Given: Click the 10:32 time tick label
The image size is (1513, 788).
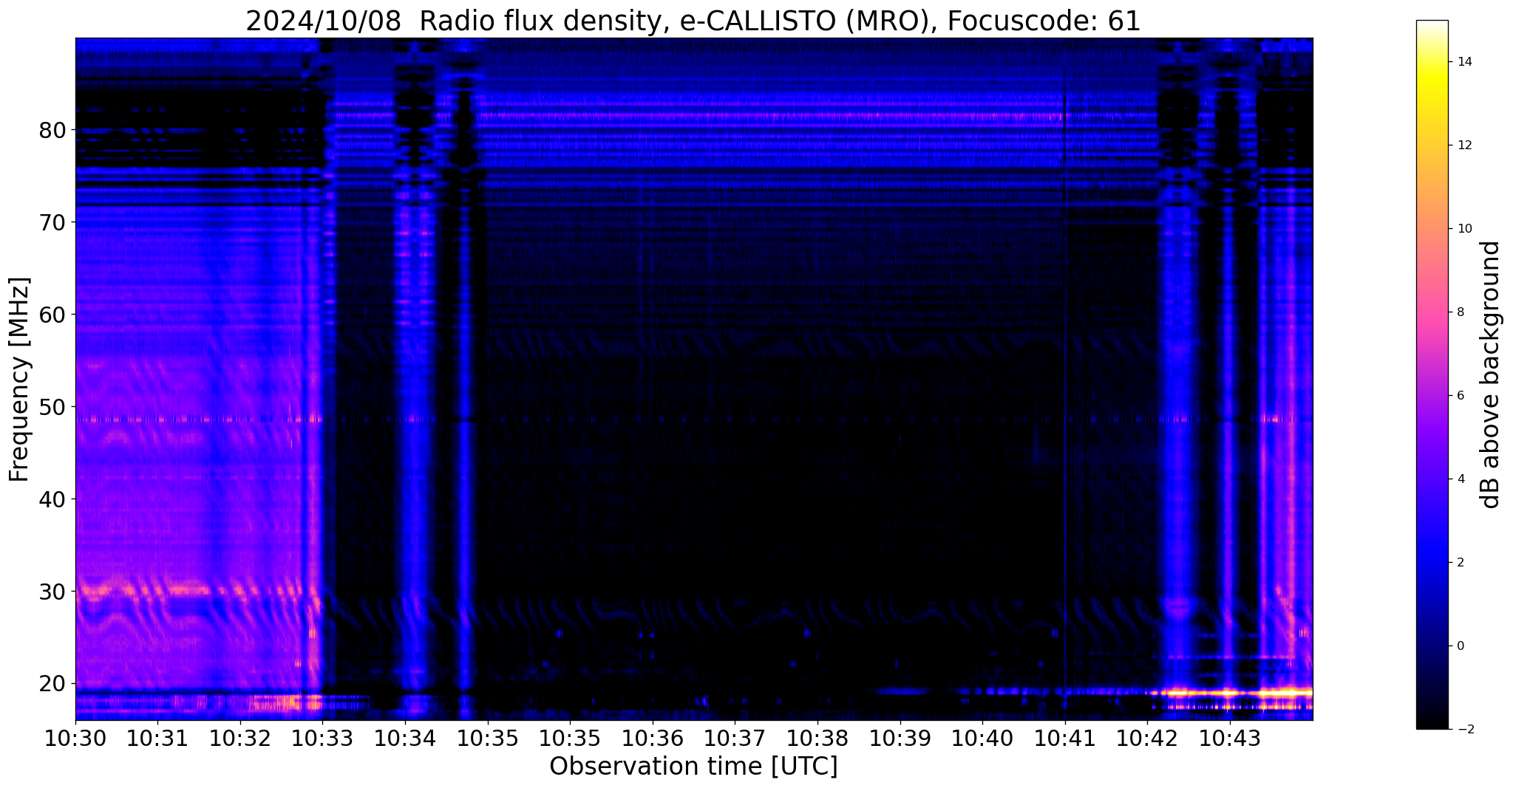Looking at the screenshot, I should click(x=240, y=738).
